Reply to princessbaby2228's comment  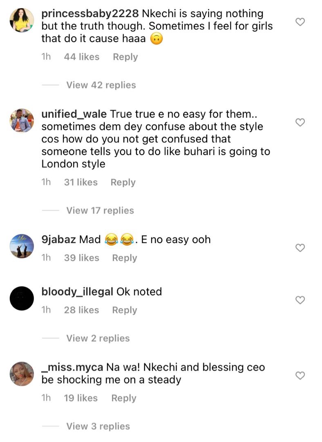[125, 57]
